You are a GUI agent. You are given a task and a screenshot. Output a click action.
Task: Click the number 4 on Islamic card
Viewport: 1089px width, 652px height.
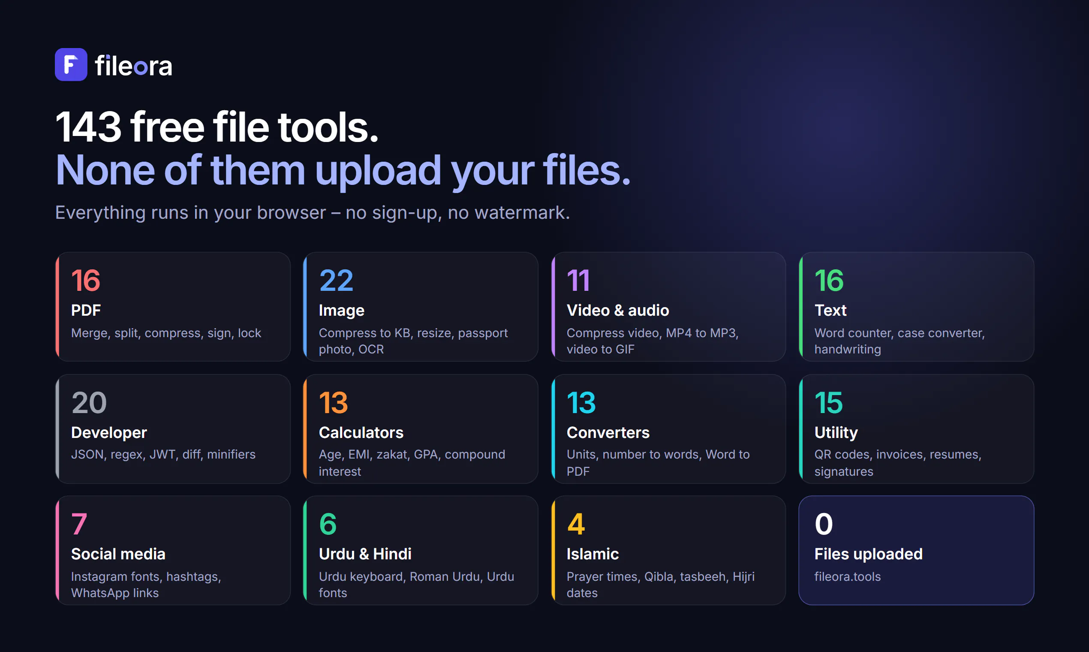(576, 524)
